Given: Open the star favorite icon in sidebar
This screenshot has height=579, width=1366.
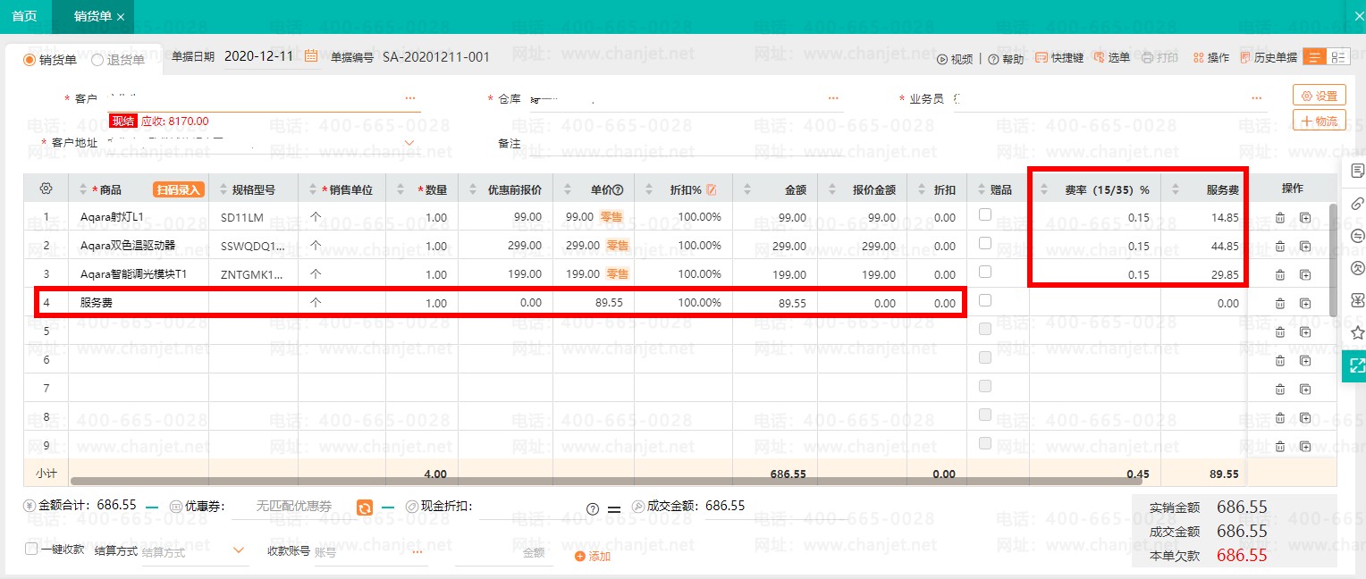Looking at the screenshot, I should (x=1357, y=332).
